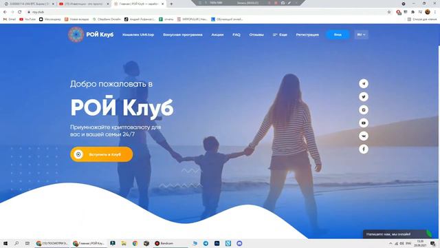Open Отзывы menu item
This screenshot has height=248, width=440.
(x=256, y=34)
